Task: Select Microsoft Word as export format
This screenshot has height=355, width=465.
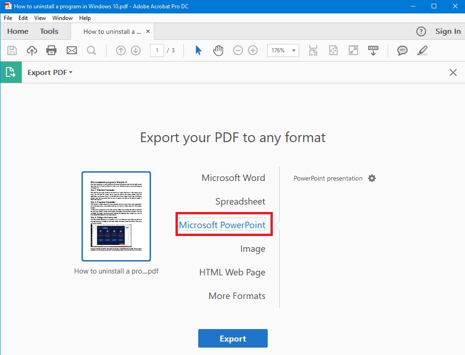Action: click(x=233, y=178)
